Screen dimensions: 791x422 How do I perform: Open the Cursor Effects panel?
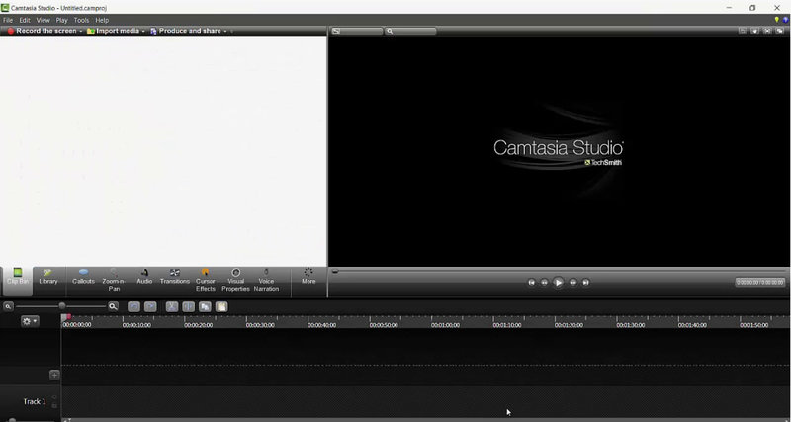[x=206, y=281]
